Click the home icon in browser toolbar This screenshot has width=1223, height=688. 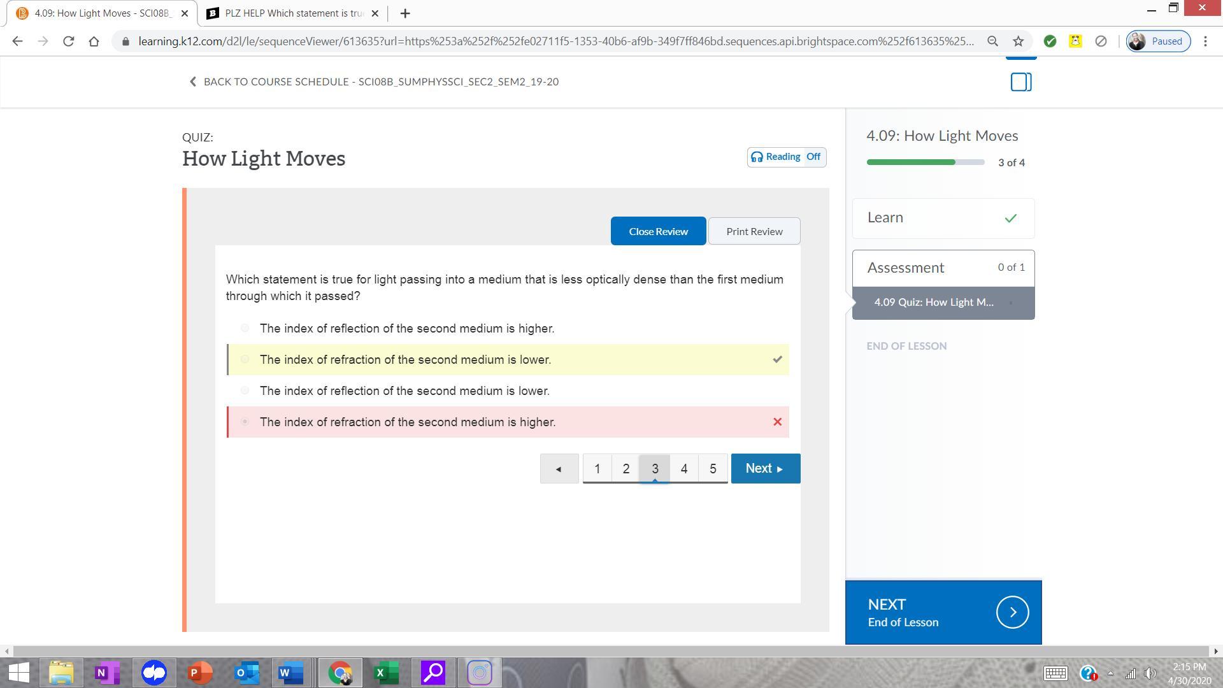pyautogui.click(x=94, y=41)
